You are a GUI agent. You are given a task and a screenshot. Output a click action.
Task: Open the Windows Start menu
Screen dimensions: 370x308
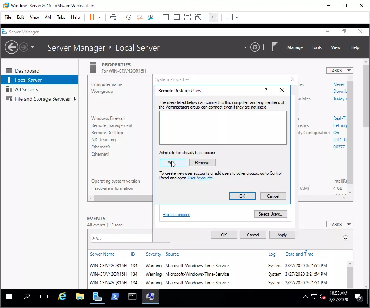click(x=9, y=296)
